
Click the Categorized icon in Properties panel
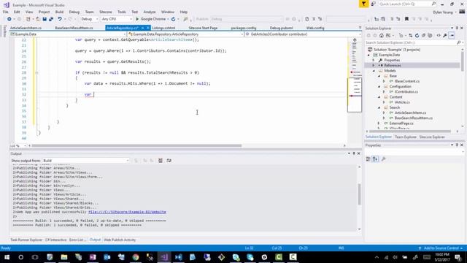pos(368,159)
